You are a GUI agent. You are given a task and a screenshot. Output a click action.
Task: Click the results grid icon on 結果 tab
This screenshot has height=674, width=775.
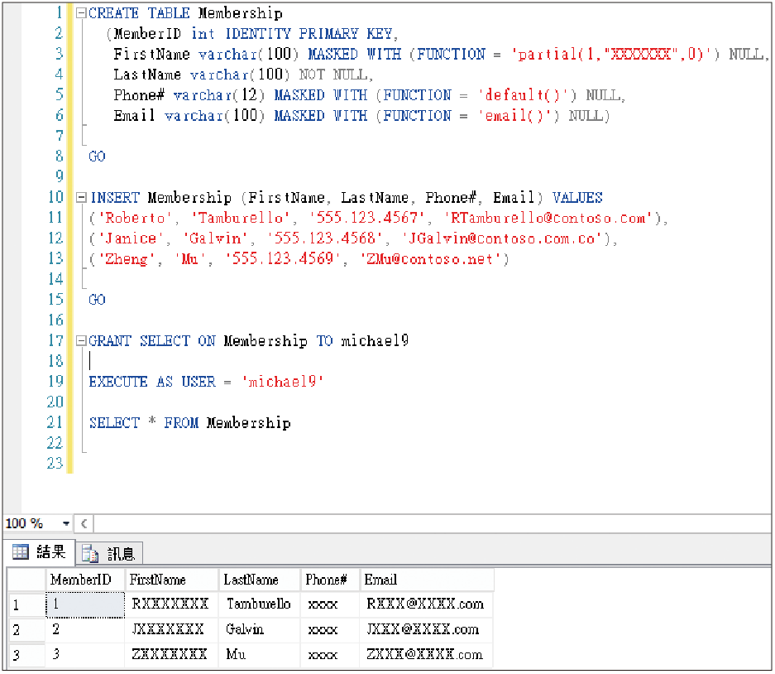[x=21, y=551]
